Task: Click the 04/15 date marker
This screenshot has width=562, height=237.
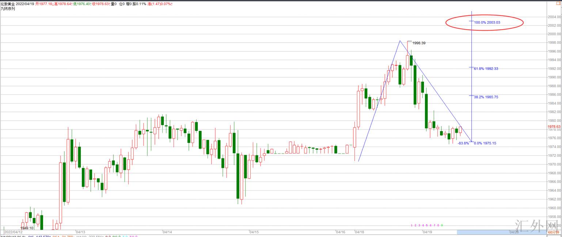Action: tap(254, 232)
